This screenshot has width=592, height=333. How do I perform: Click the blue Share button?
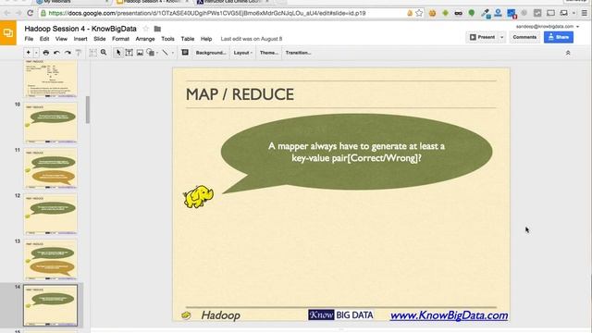tap(559, 37)
